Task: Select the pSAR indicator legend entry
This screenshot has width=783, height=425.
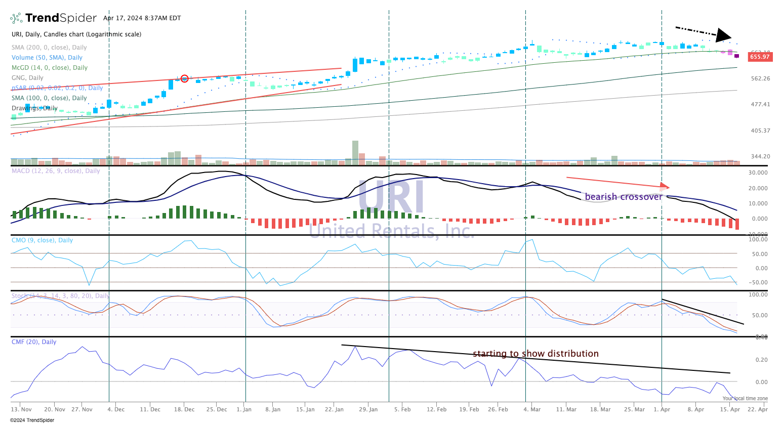Action: pyautogui.click(x=57, y=88)
